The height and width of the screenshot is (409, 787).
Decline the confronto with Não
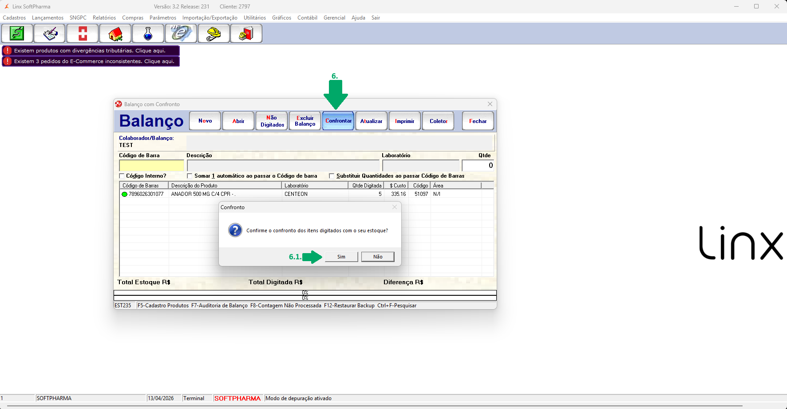378,257
